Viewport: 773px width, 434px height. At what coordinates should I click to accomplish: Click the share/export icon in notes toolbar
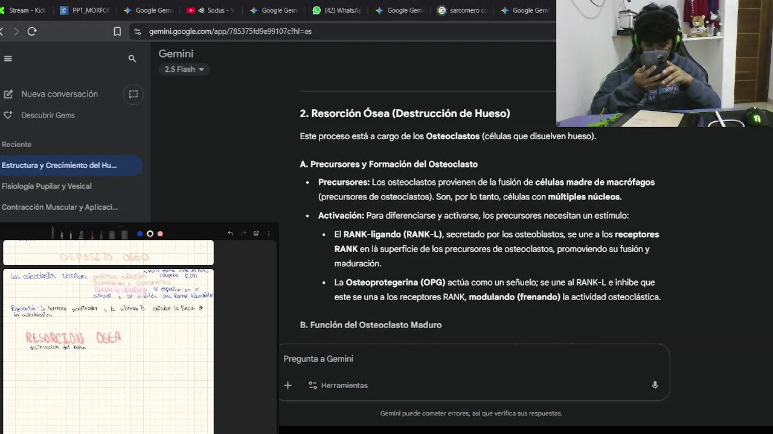click(256, 233)
